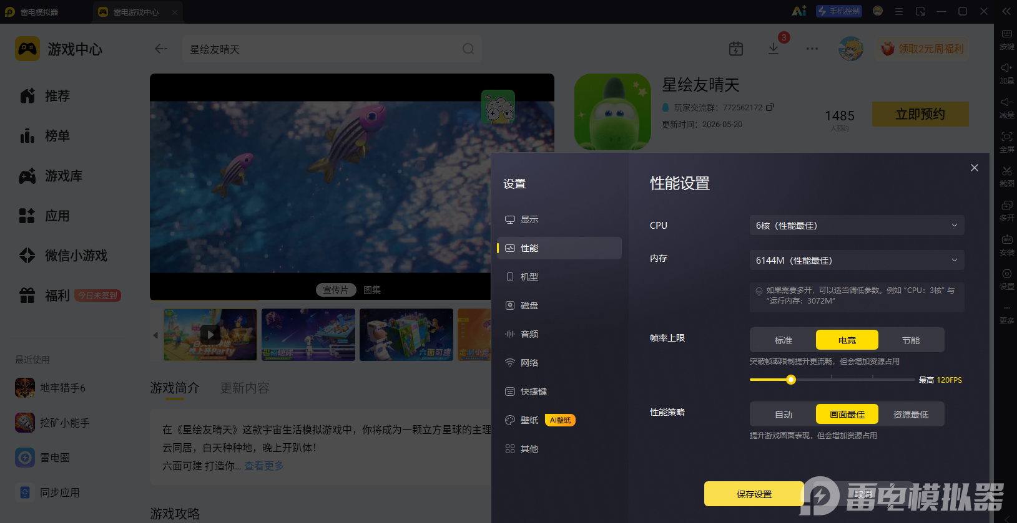Open 磁盘 settings category

559,305
